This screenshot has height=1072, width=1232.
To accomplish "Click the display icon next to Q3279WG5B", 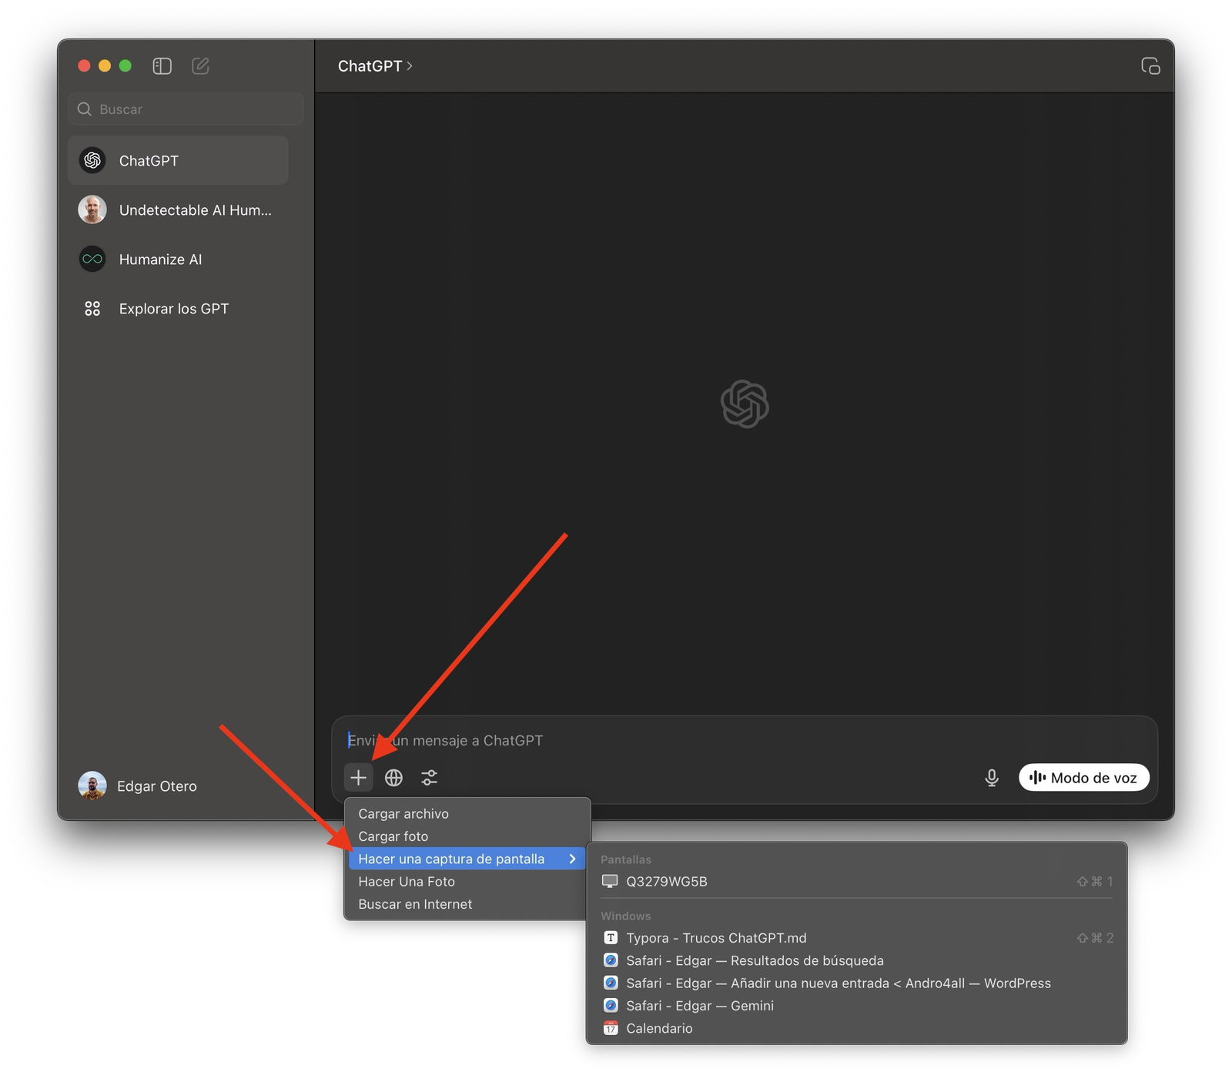I will click(610, 881).
